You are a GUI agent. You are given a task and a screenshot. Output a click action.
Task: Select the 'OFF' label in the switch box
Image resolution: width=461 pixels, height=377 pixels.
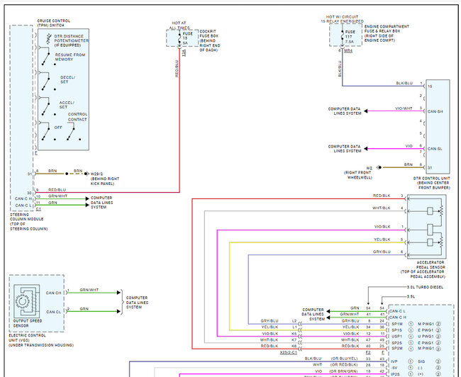click(58, 128)
